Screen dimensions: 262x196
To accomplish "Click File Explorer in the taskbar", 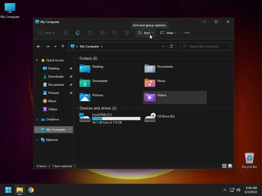I will tap(20, 190).
